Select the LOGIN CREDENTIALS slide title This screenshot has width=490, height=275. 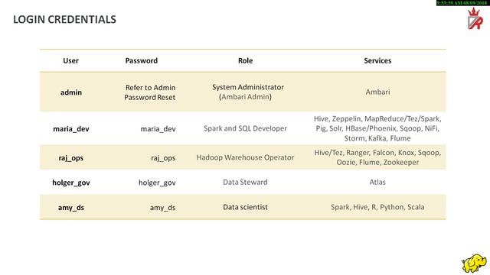[64, 19]
